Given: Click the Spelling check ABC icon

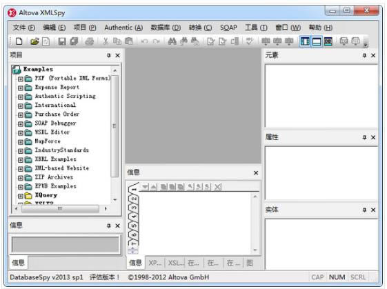Looking at the screenshot, I should tap(250, 41).
